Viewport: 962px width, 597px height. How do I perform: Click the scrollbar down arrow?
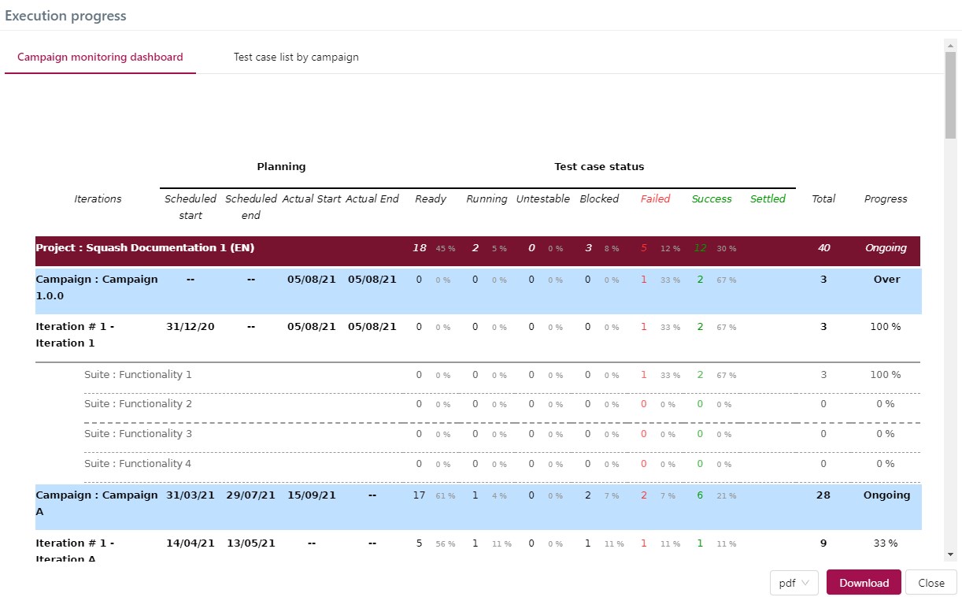click(950, 554)
